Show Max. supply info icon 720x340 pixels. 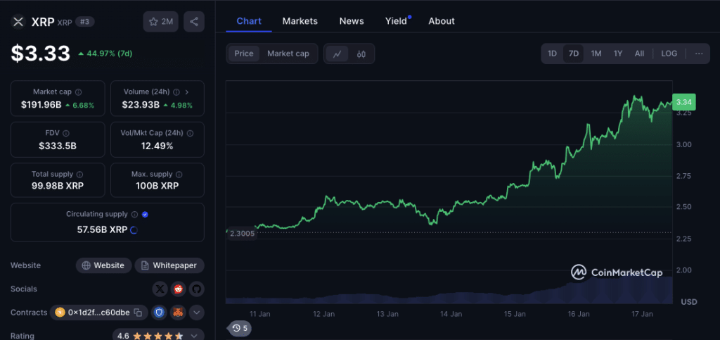click(179, 175)
